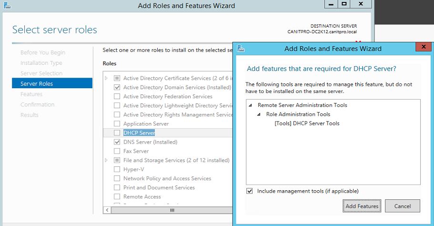Expand Active Directory Certificate Services node
The width and height of the screenshot is (434, 226).
106,78
